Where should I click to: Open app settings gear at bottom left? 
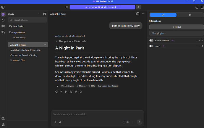(x=3, y=125)
